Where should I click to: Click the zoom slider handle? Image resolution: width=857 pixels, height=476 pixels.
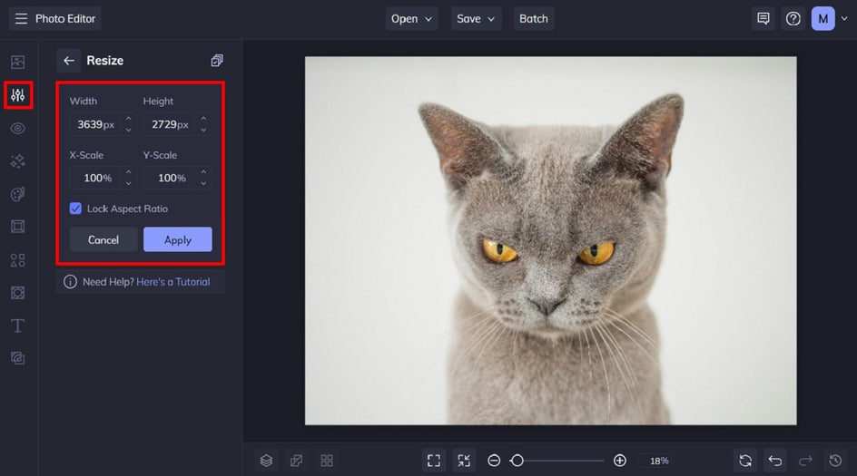[517, 461]
